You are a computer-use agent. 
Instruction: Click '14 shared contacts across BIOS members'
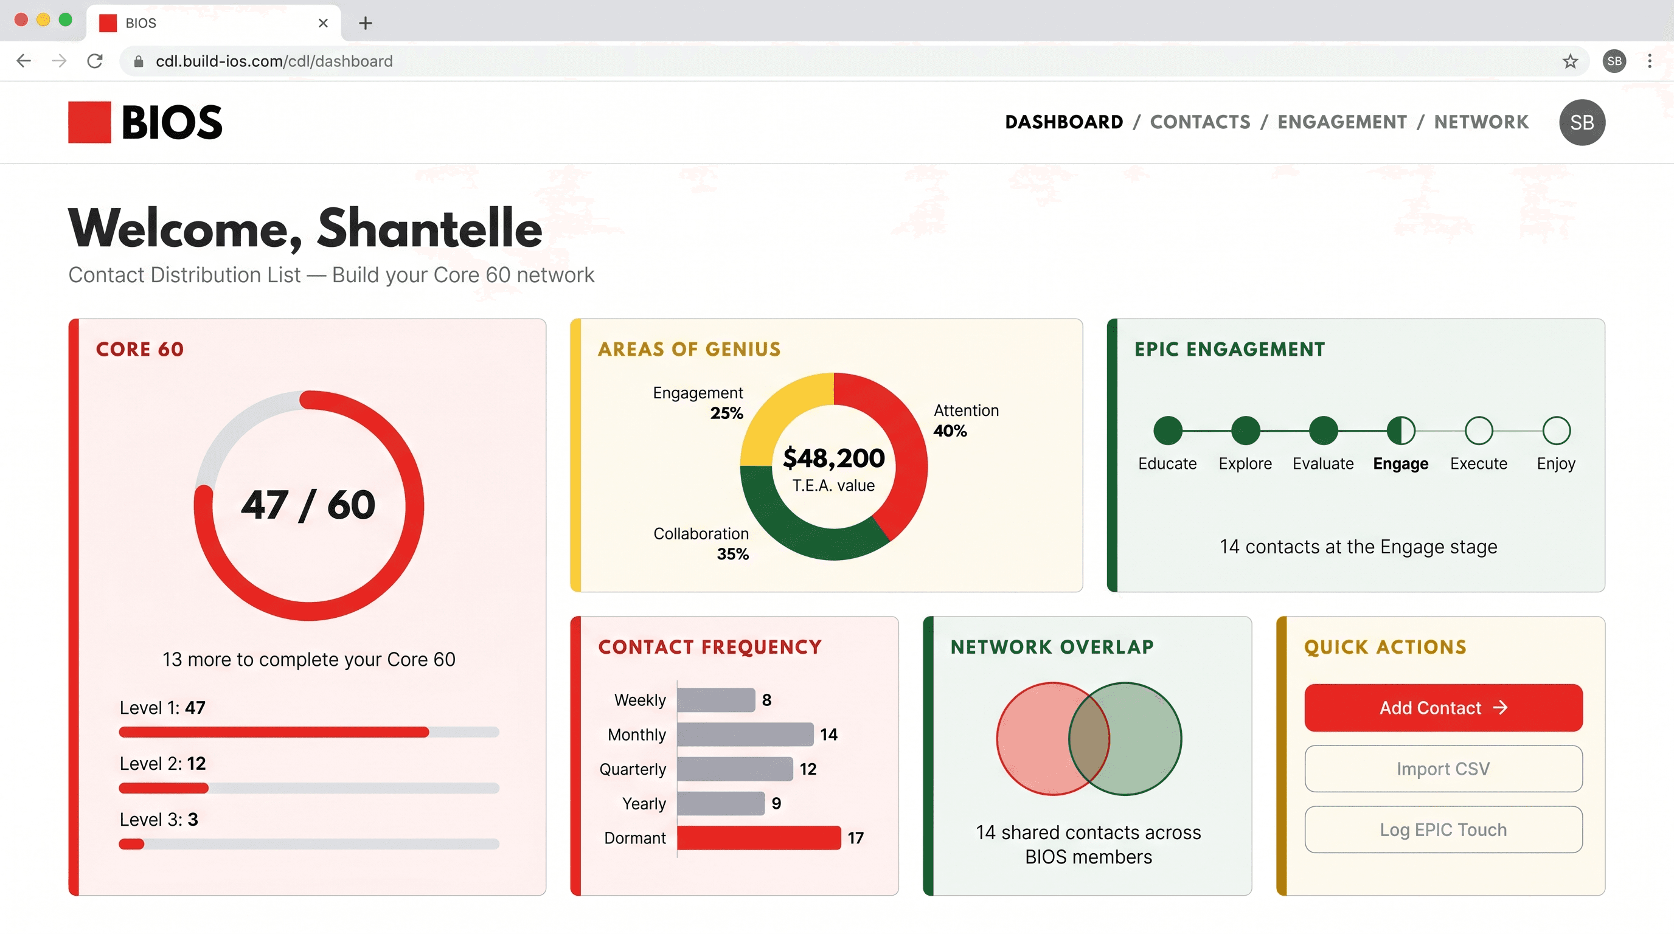[1088, 844]
